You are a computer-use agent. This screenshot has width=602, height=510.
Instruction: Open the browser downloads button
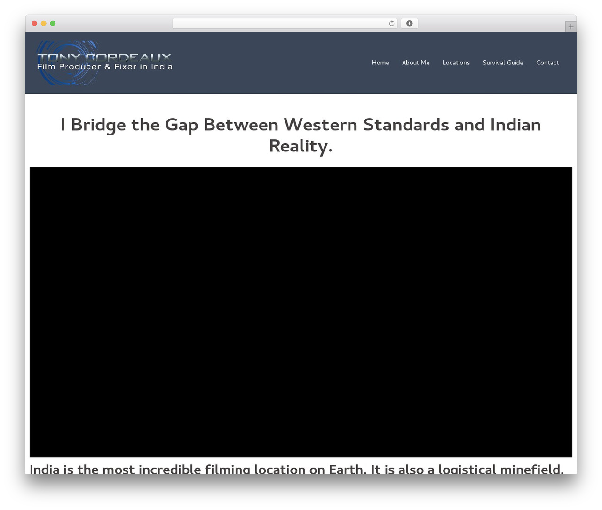pyautogui.click(x=409, y=24)
